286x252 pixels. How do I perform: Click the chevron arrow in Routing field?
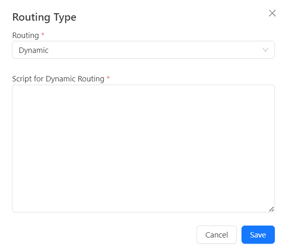point(266,50)
